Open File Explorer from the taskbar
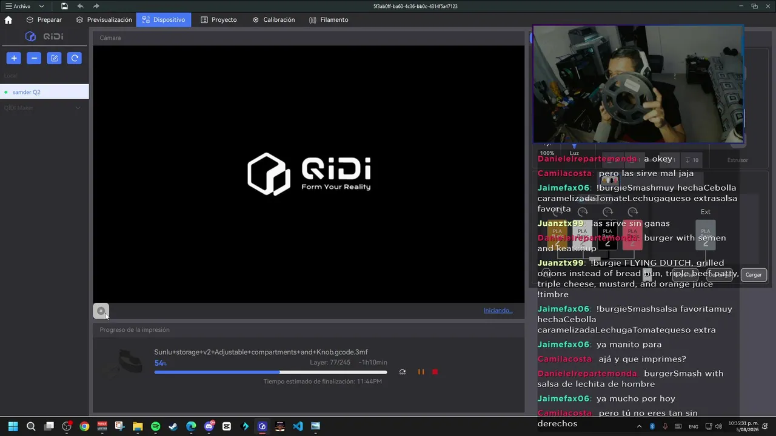This screenshot has height=436, width=776. [138, 426]
